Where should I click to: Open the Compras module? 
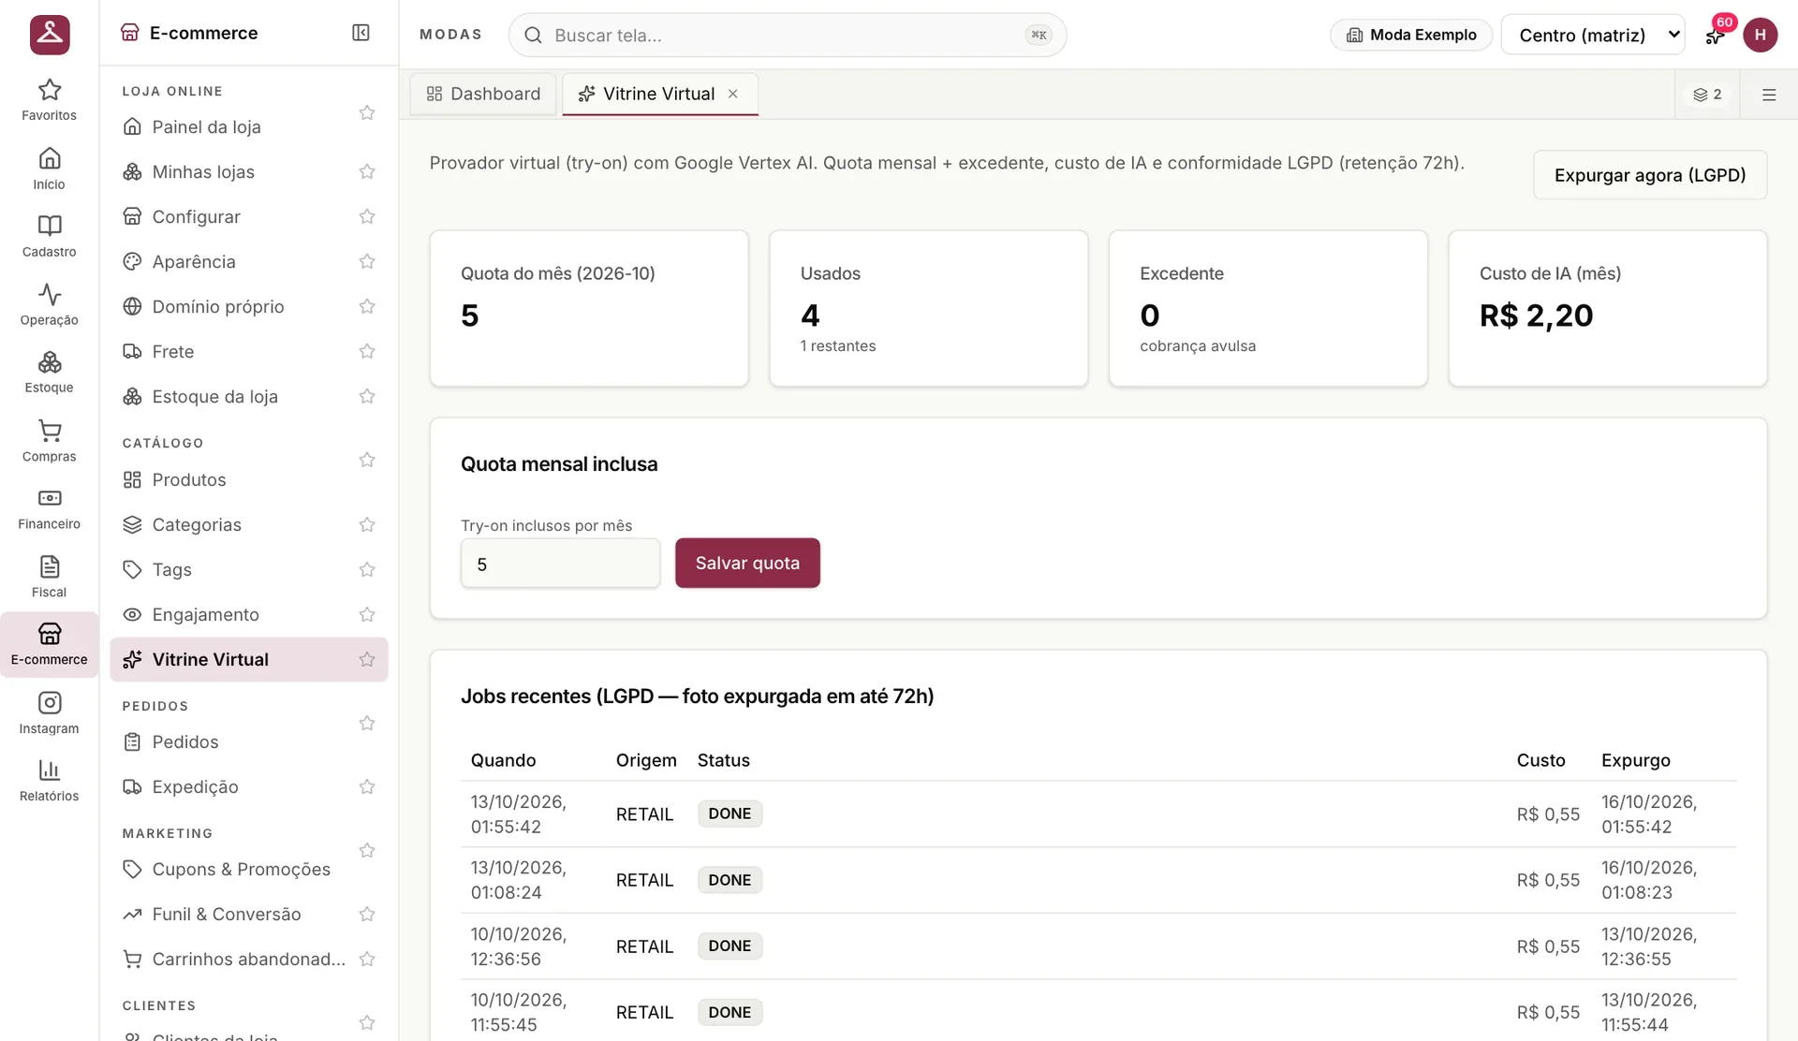[49, 442]
